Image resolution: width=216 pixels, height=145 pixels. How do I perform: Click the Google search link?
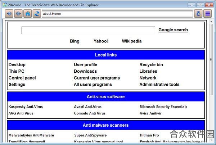tap(173, 30)
